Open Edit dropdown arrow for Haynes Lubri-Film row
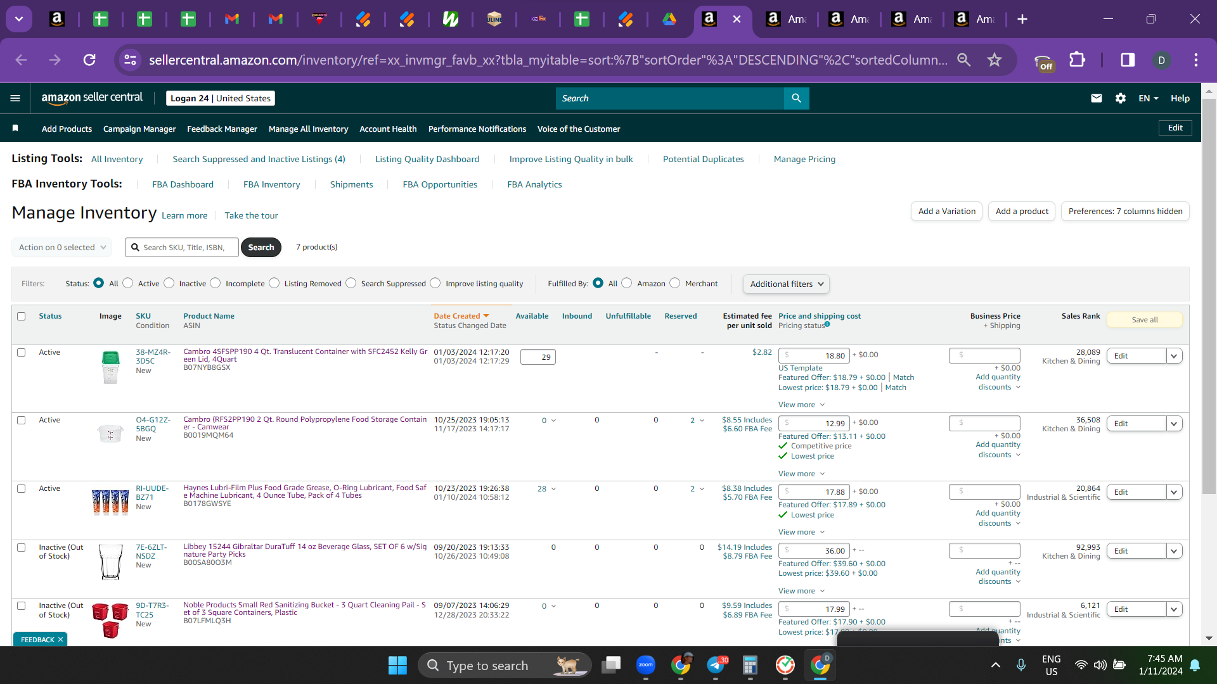Image resolution: width=1217 pixels, height=684 pixels. tap(1175, 492)
